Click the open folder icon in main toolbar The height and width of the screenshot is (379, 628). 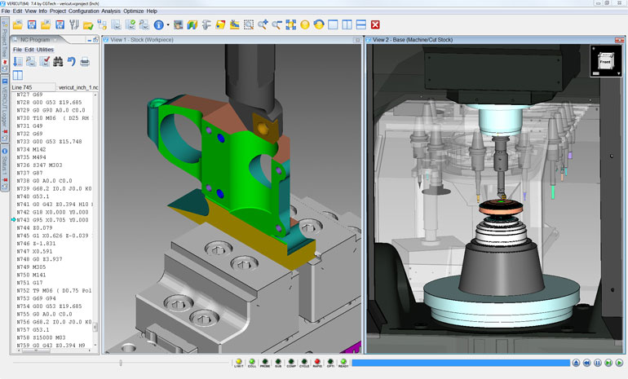pyautogui.click(x=18, y=25)
